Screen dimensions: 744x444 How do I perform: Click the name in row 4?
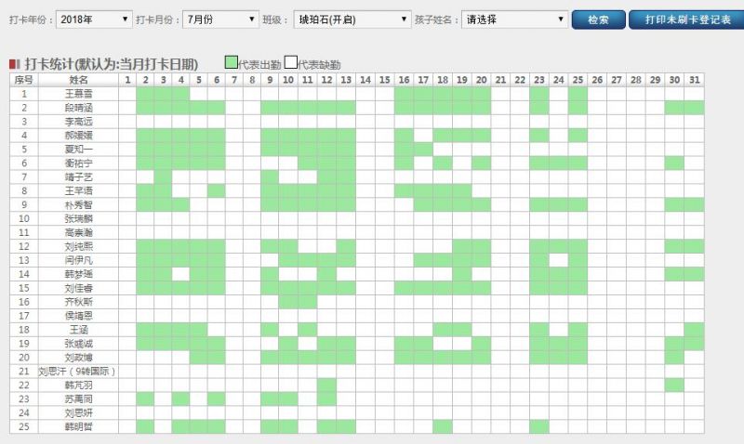[x=78, y=136]
